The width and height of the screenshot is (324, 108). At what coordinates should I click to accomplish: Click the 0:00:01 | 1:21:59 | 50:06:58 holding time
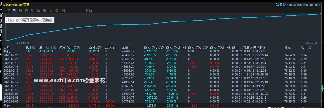coord(250,74)
